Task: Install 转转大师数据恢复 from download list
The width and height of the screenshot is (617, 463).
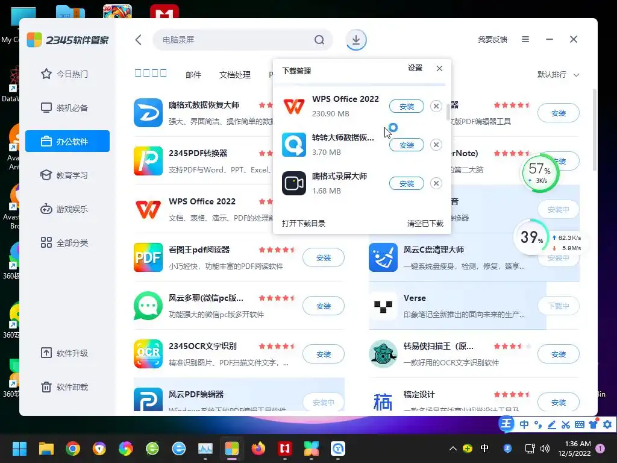Action: (407, 145)
